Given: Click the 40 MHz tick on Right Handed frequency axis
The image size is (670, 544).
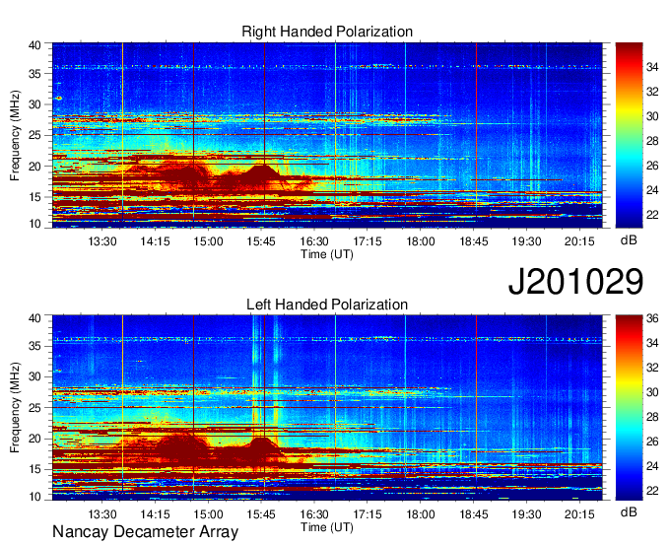Looking at the screenshot, I should point(34,45).
